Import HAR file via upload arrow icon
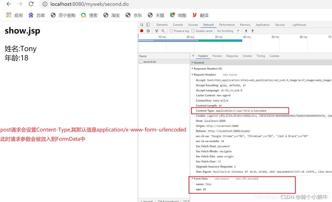This screenshot has width=332, height=202. [x=246, y=31]
